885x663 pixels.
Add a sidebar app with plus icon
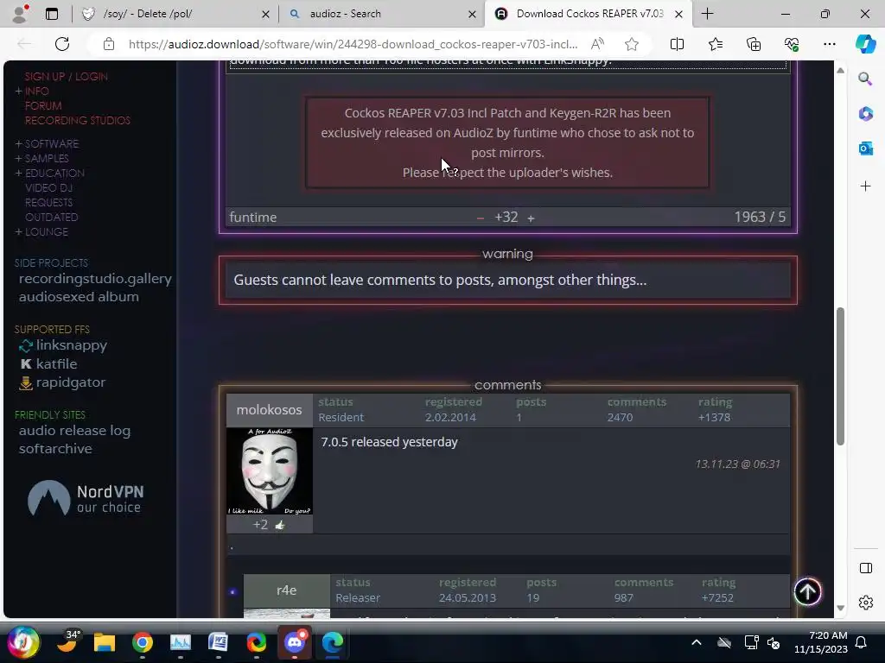point(865,186)
